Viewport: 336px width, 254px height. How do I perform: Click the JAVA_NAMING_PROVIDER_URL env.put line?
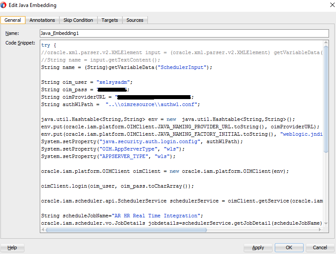[x=180, y=127]
